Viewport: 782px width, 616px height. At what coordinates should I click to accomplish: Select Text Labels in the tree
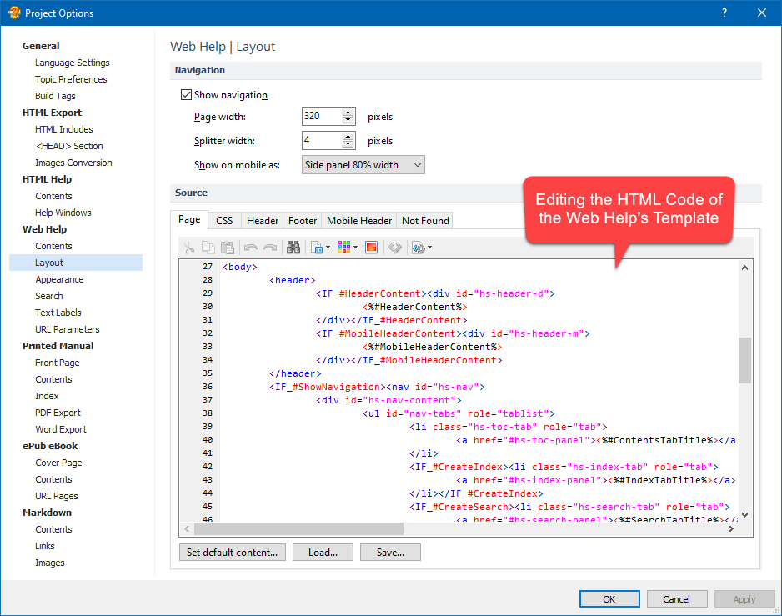tap(58, 313)
